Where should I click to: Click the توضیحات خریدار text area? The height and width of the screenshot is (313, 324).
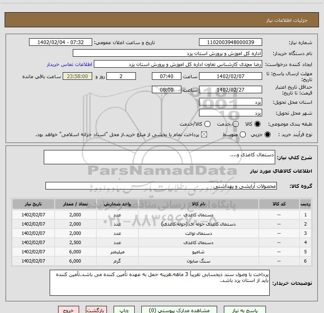(159, 283)
